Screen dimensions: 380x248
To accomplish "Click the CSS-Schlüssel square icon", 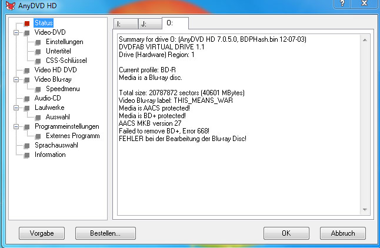I will (38, 61).
